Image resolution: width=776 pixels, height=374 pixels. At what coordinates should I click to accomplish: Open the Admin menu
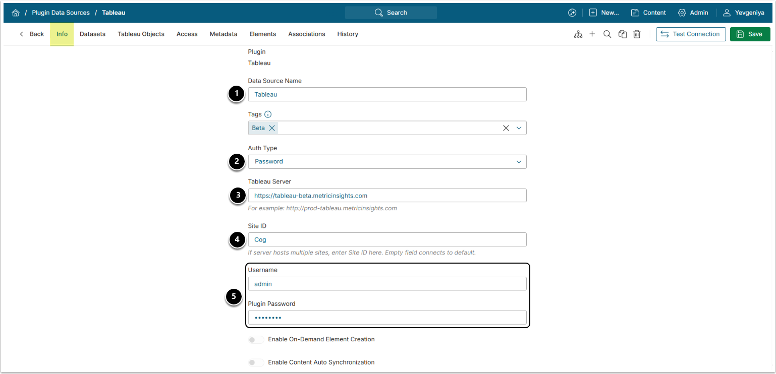[x=693, y=13]
